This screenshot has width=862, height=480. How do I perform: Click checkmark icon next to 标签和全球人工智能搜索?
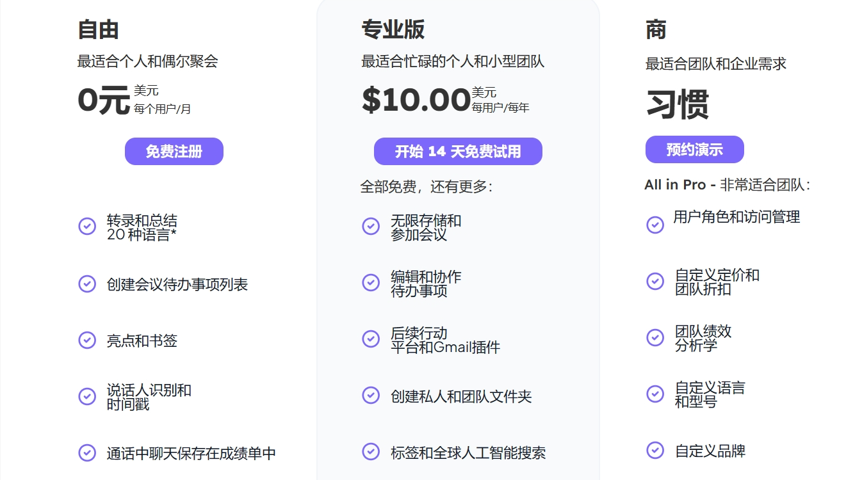pyautogui.click(x=371, y=451)
